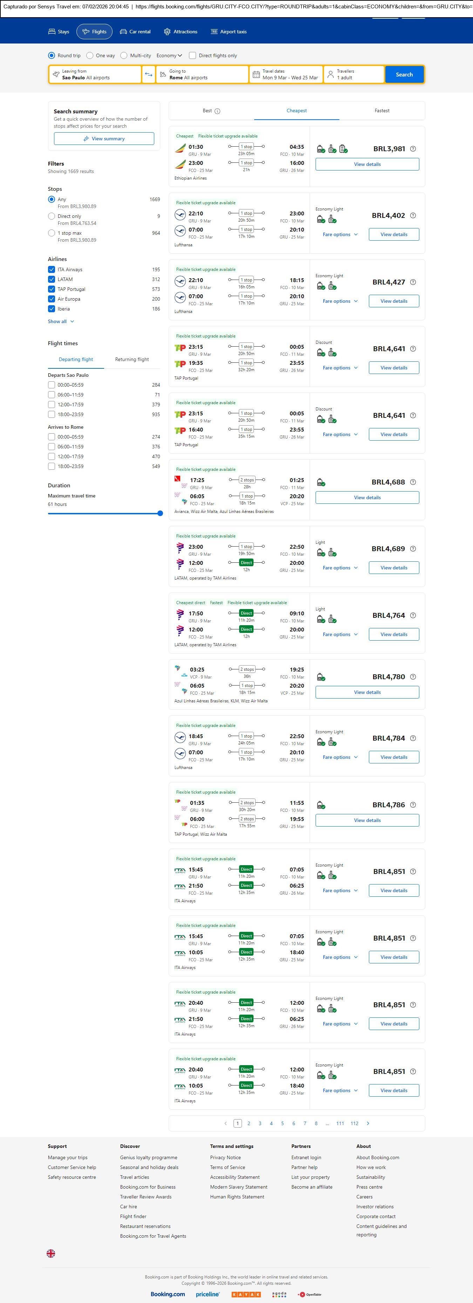Open the Economy cabin class dropdown

point(169,56)
